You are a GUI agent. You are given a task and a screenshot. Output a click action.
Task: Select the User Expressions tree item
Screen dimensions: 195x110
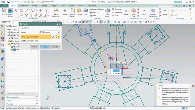[x=13, y=41]
